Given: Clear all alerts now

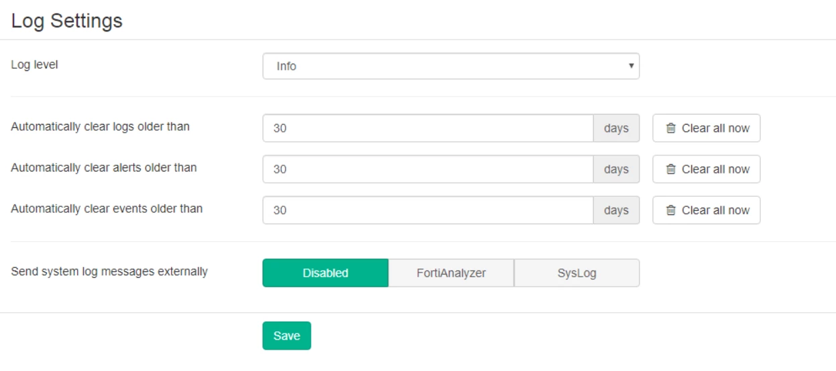Looking at the screenshot, I should (707, 169).
